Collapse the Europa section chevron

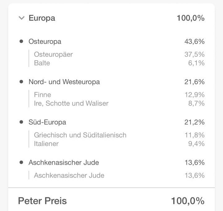pos(21,18)
